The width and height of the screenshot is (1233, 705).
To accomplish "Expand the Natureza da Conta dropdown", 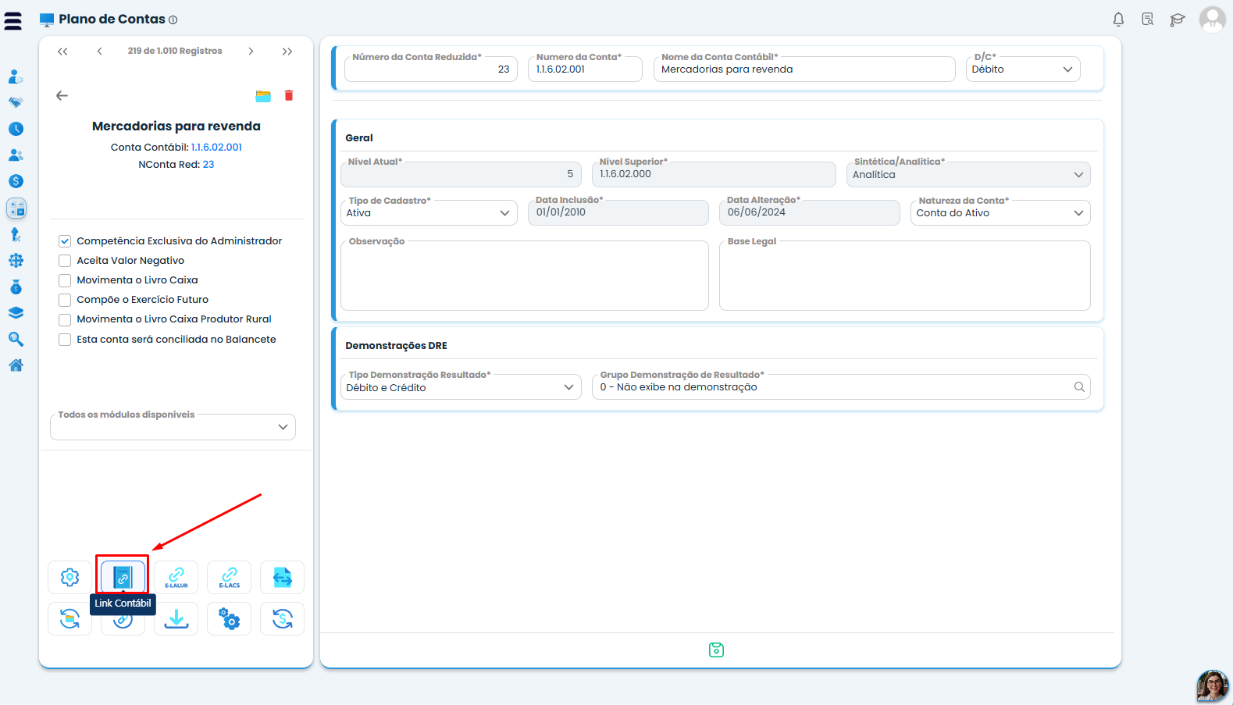I will tap(1000, 212).
